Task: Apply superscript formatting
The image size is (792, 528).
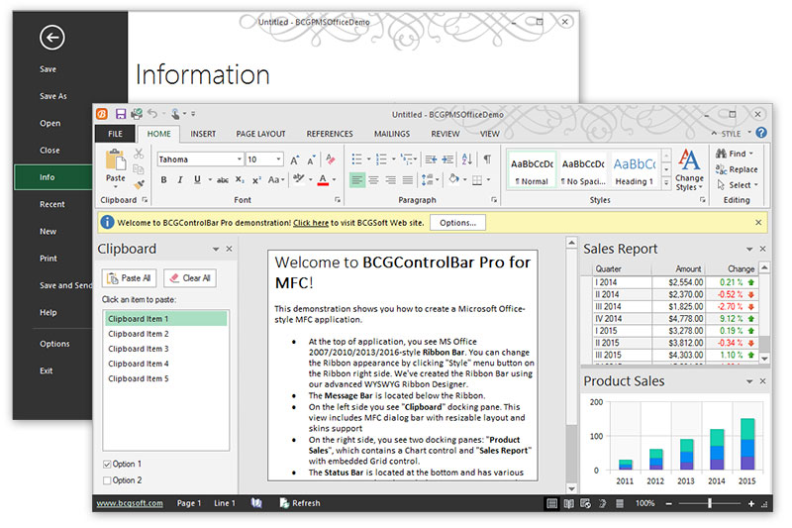Action: (256, 180)
